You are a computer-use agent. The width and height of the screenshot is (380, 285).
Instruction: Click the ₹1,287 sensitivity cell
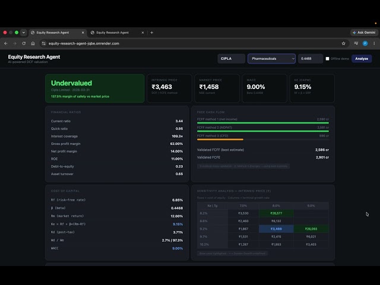click(243, 244)
